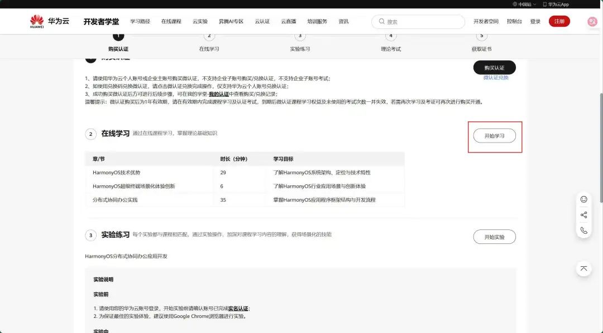This screenshot has height=333, width=603.
Task: Open the 微认证兑换 link
Action: 496,77
